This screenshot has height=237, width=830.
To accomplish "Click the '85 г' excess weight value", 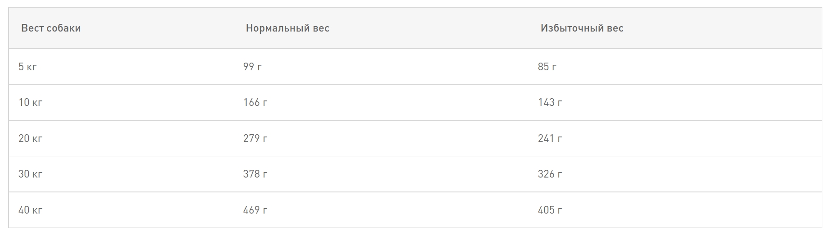I will coord(547,67).
